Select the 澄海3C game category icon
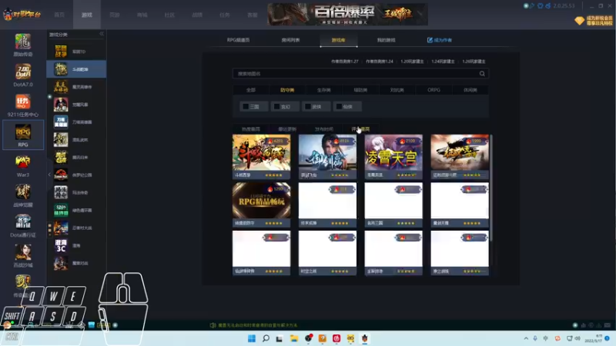This screenshot has height=346, width=616. point(61,245)
